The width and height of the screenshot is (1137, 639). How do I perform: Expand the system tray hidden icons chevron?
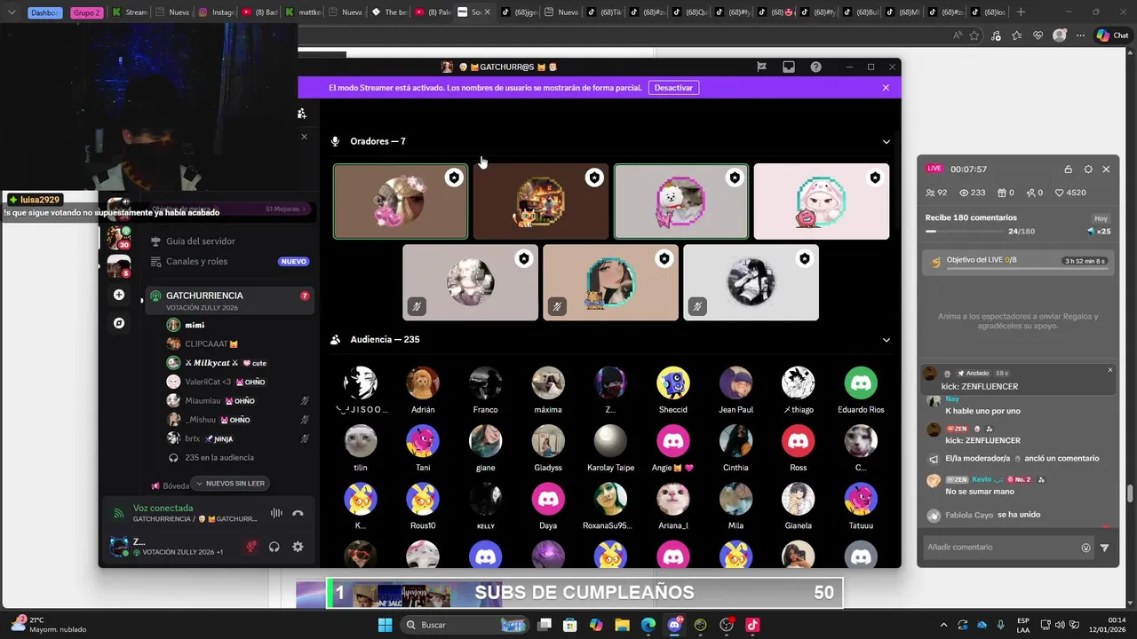(x=943, y=625)
